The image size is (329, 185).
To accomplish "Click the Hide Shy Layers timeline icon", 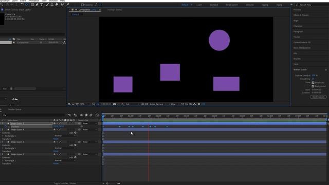I will tap(81, 115).
